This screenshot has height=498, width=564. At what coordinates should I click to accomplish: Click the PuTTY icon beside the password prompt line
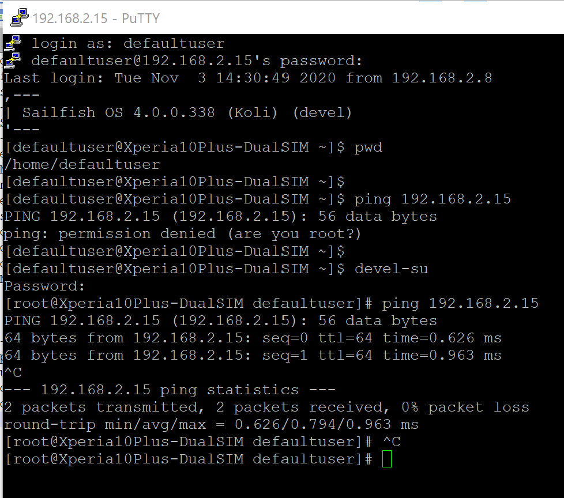pyautogui.click(x=13, y=61)
